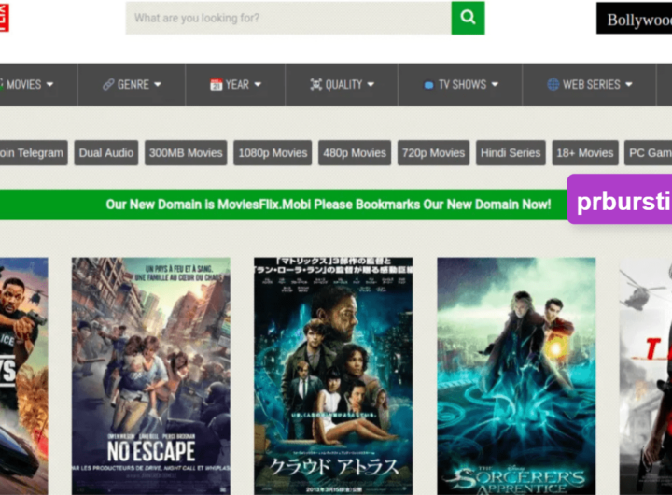Open the Sorcerer's Apprentice movie poster

coord(516,375)
